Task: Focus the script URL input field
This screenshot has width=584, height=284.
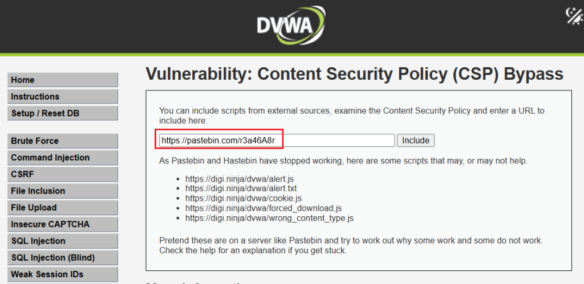Action: click(277, 140)
